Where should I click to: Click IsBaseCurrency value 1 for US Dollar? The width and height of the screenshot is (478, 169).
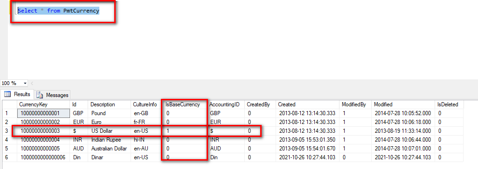pos(185,131)
